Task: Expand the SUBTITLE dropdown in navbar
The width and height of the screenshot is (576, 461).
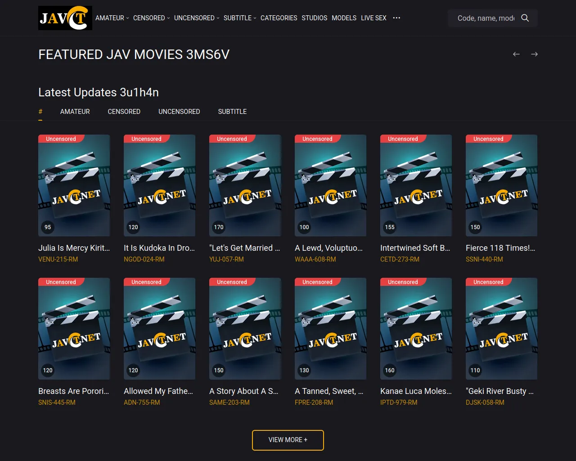Action: tap(239, 18)
